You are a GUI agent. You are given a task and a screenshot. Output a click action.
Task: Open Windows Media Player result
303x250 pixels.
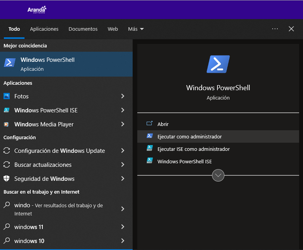point(66,124)
